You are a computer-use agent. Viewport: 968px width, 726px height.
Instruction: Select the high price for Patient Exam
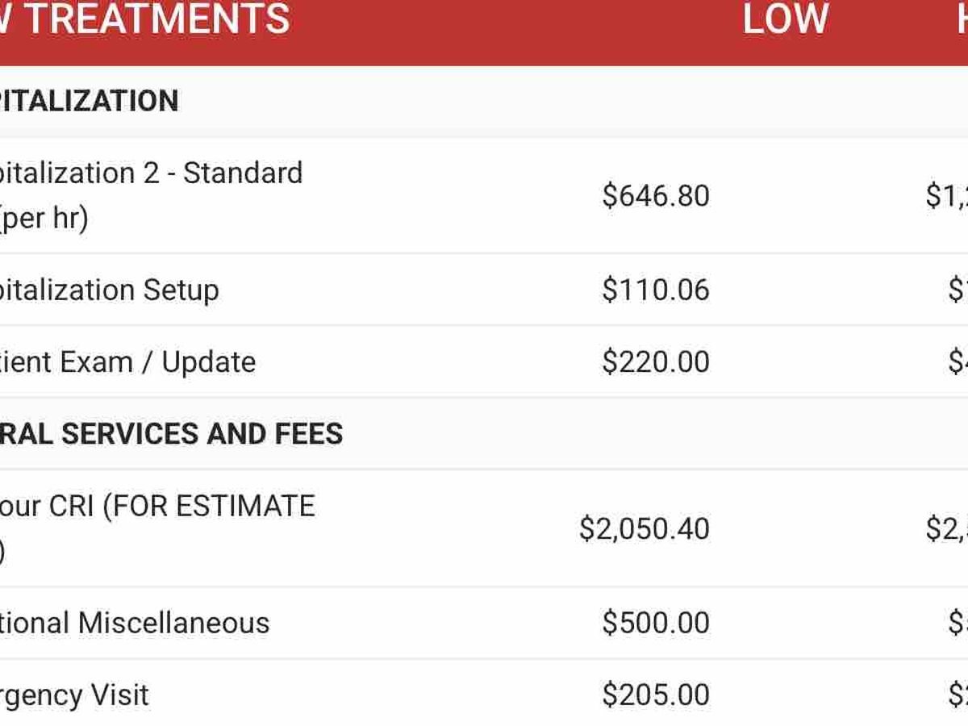(x=958, y=362)
